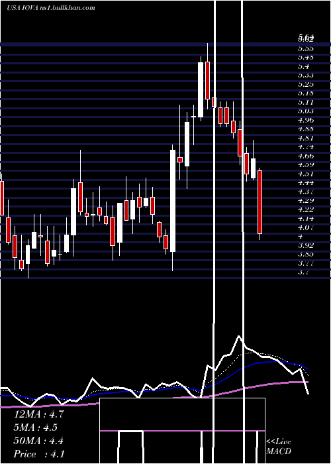Select the 3.85 price axis label

pos(306,254)
